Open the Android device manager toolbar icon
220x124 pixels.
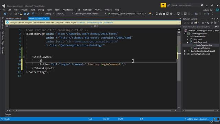point(157,14)
